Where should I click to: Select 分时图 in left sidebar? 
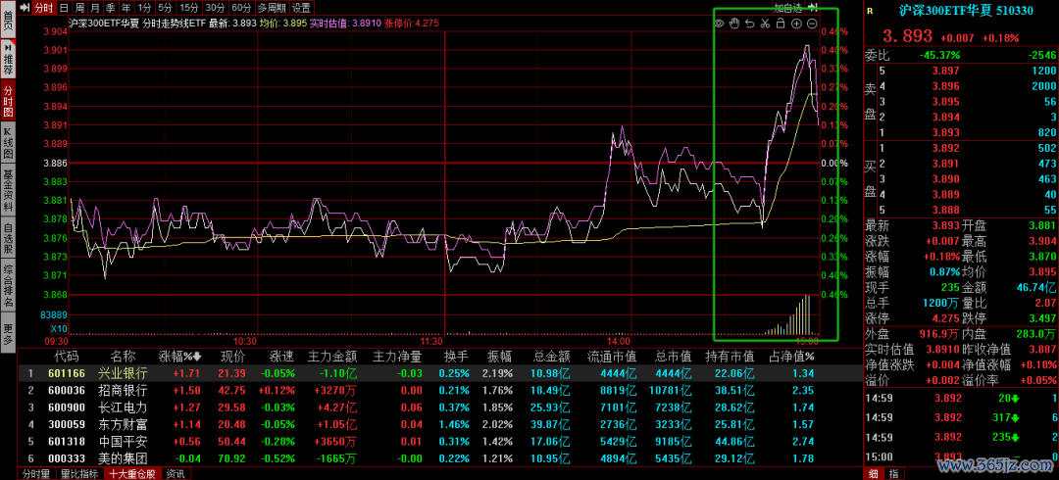coord(8,102)
